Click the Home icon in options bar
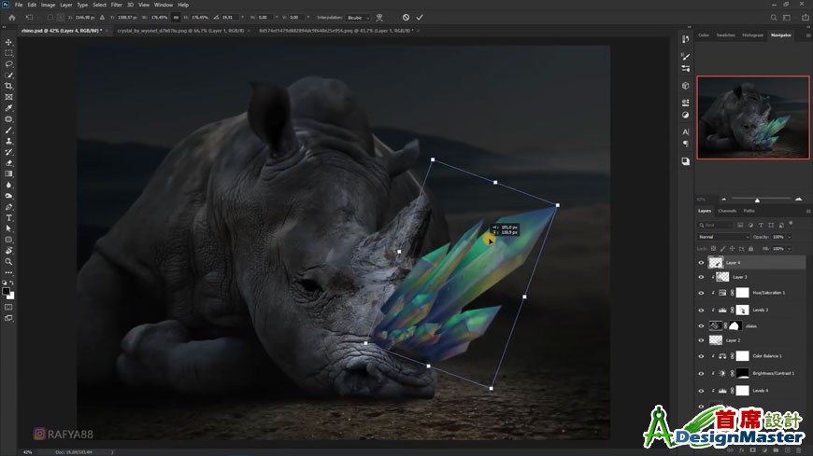 tap(12, 18)
